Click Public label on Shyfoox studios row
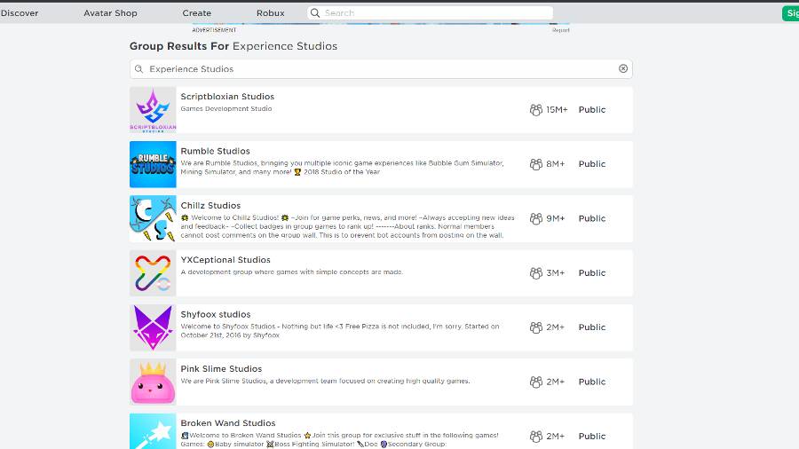The image size is (799, 449). (x=591, y=327)
